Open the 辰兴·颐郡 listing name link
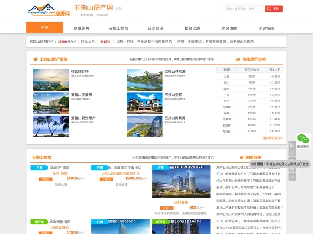 tap(60, 173)
